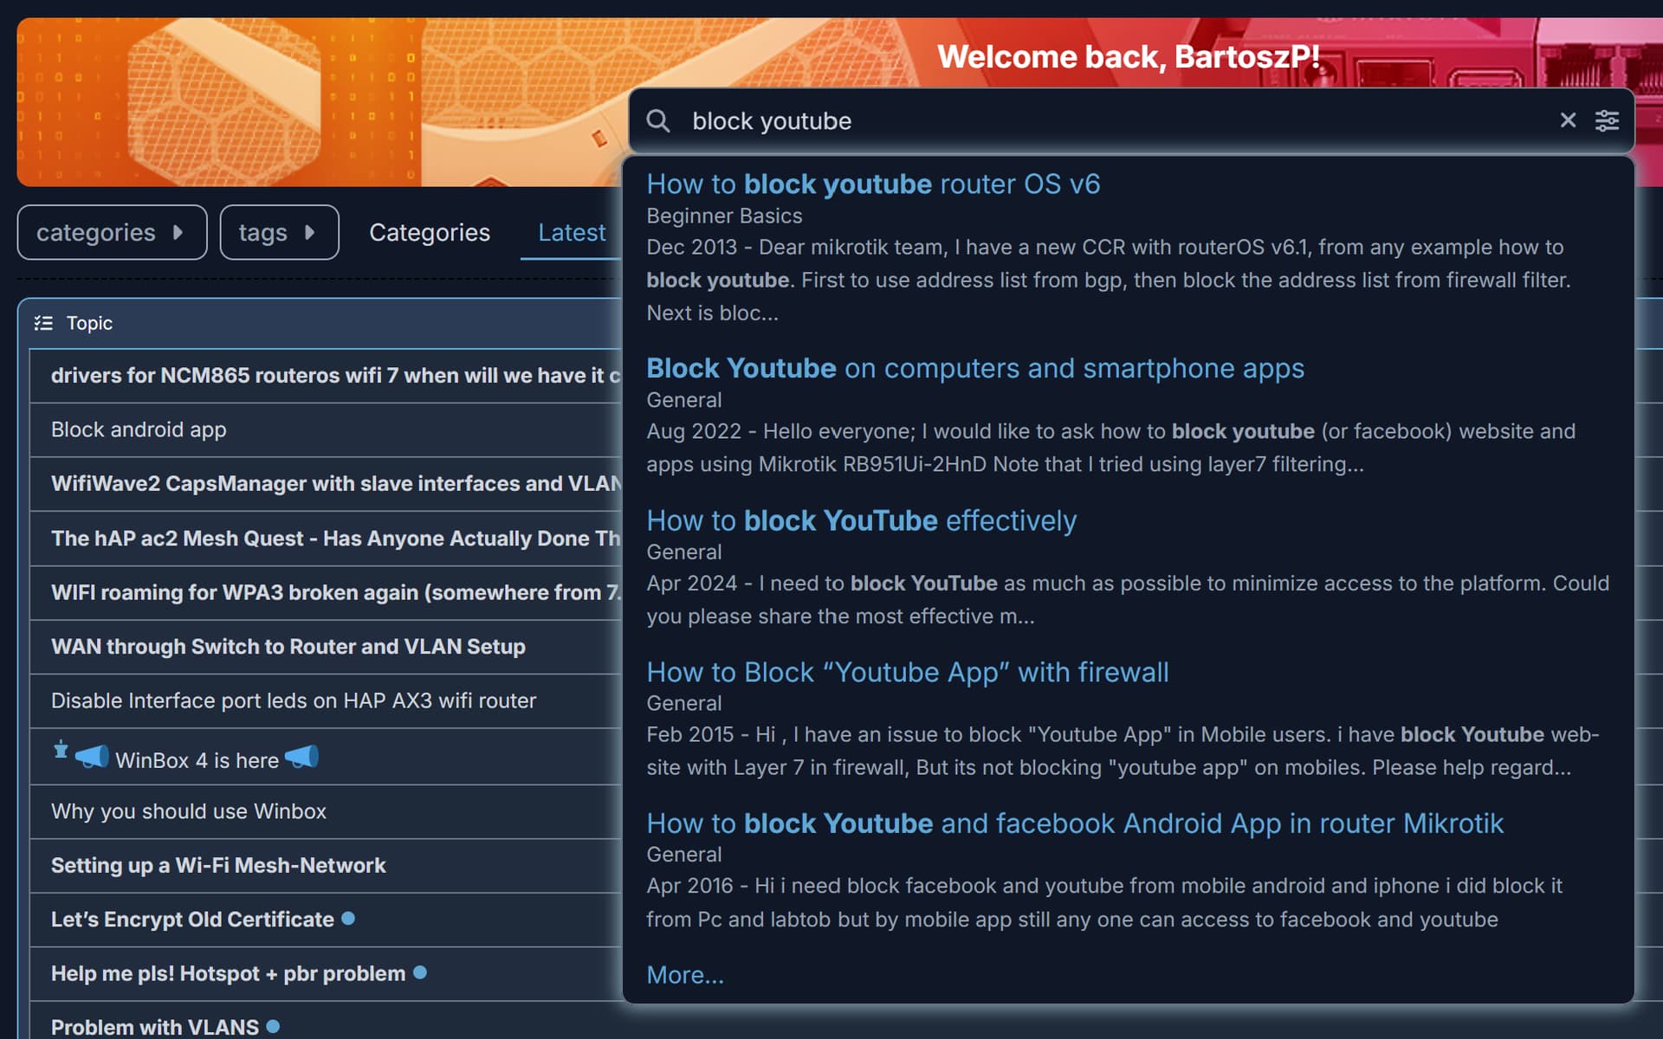Click the blue unread dot on 'Let's Encrypt Old Certificate'
Screen dimensions: 1663x1039
350,920
